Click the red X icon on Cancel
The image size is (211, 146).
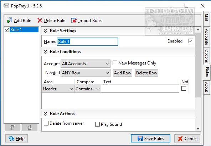pos(180,139)
